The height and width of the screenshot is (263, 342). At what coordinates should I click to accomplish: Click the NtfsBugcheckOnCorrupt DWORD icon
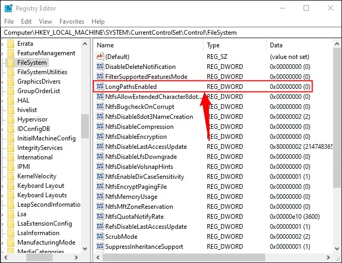pos(99,107)
